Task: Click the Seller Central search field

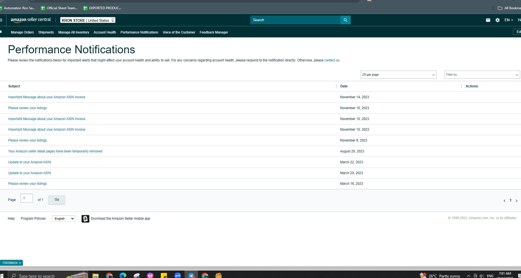Action: (x=295, y=20)
